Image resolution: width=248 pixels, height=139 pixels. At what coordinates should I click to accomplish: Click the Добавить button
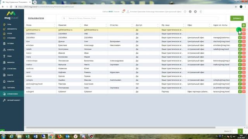pyautogui.click(x=237, y=18)
